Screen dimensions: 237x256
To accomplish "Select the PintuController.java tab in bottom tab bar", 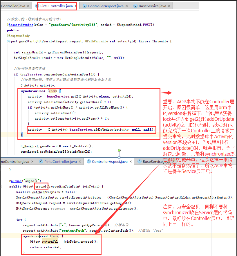I will coord(61,162).
